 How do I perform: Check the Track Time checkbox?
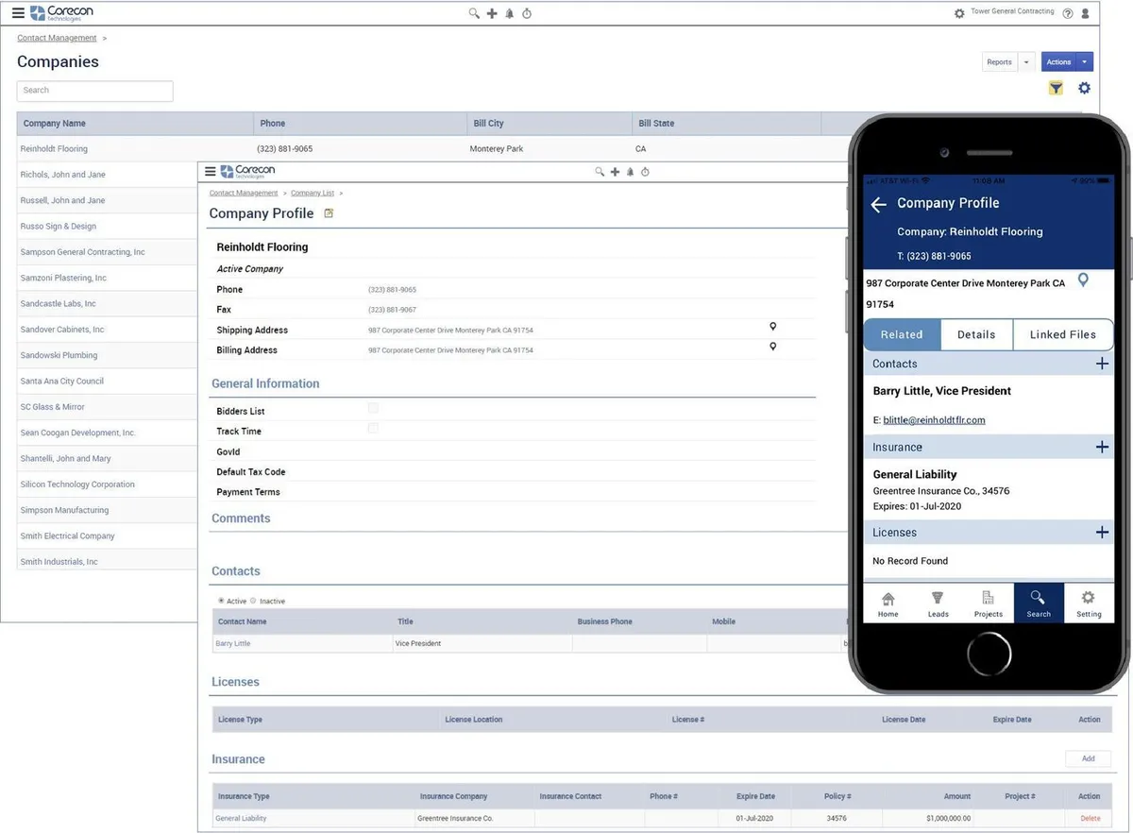[x=373, y=428]
